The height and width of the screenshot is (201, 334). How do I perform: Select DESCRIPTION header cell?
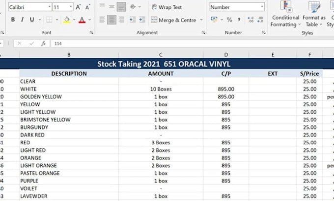click(x=69, y=73)
